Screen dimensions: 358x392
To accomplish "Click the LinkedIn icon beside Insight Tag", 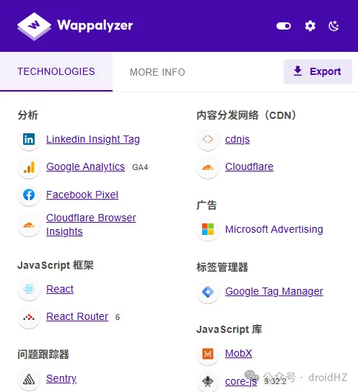I will point(29,139).
